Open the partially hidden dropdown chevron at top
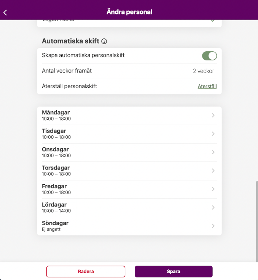Image resolution: width=258 pixels, height=280 pixels. (213, 21)
